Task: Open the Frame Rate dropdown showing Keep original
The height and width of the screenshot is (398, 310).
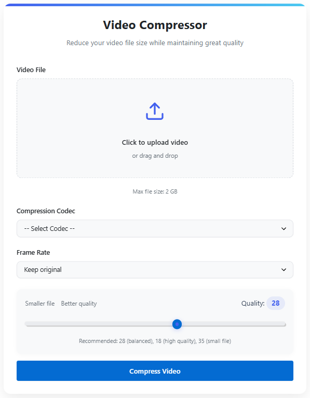Action: pos(155,269)
